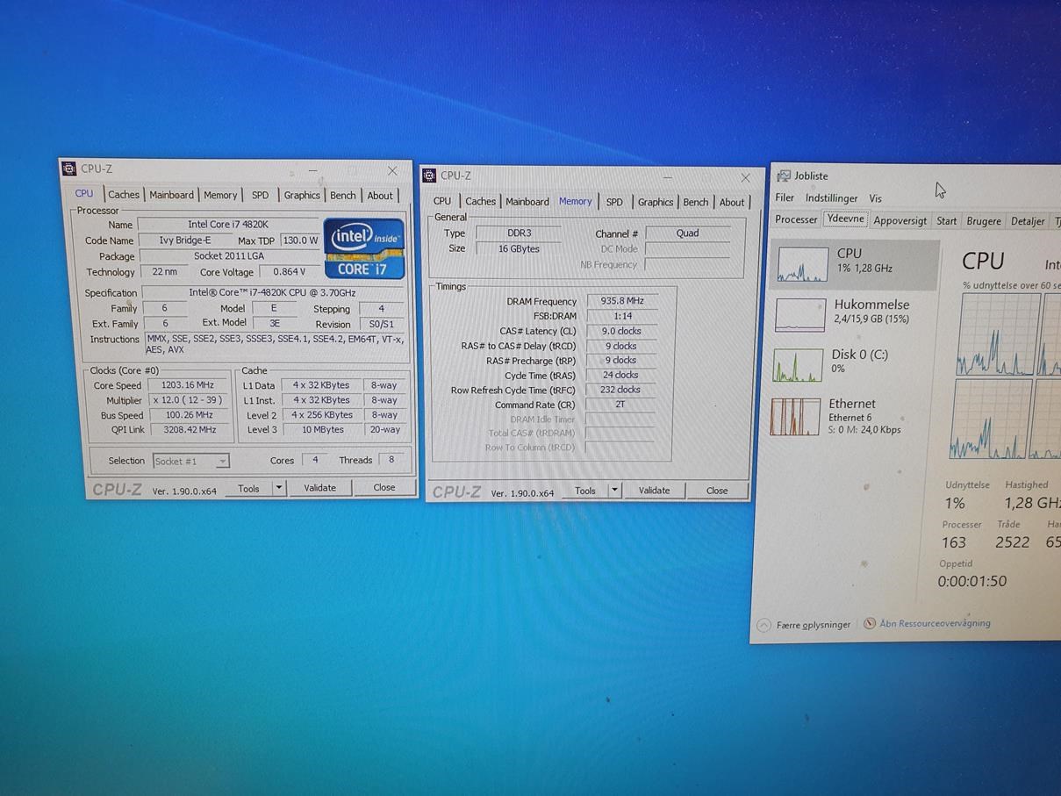Switch to Mainboard tab in left CPU-Z
1061x796 pixels.
coord(171,195)
